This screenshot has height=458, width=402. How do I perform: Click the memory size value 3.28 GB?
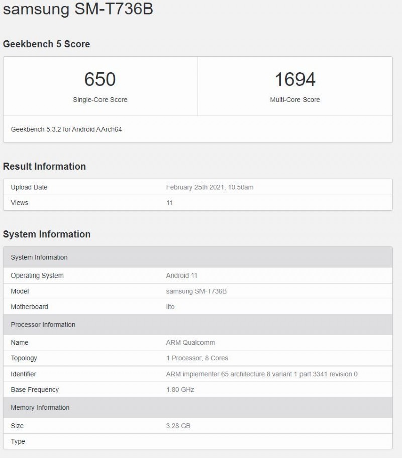click(x=178, y=426)
